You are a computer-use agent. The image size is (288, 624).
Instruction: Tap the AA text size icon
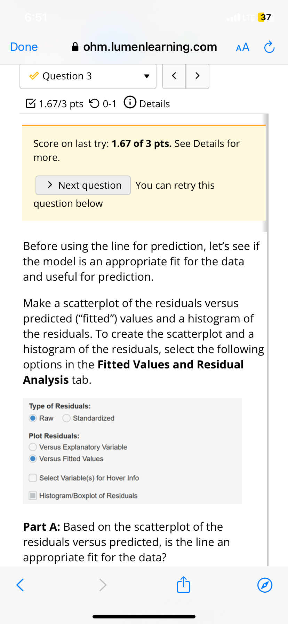[x=242, y=47]
